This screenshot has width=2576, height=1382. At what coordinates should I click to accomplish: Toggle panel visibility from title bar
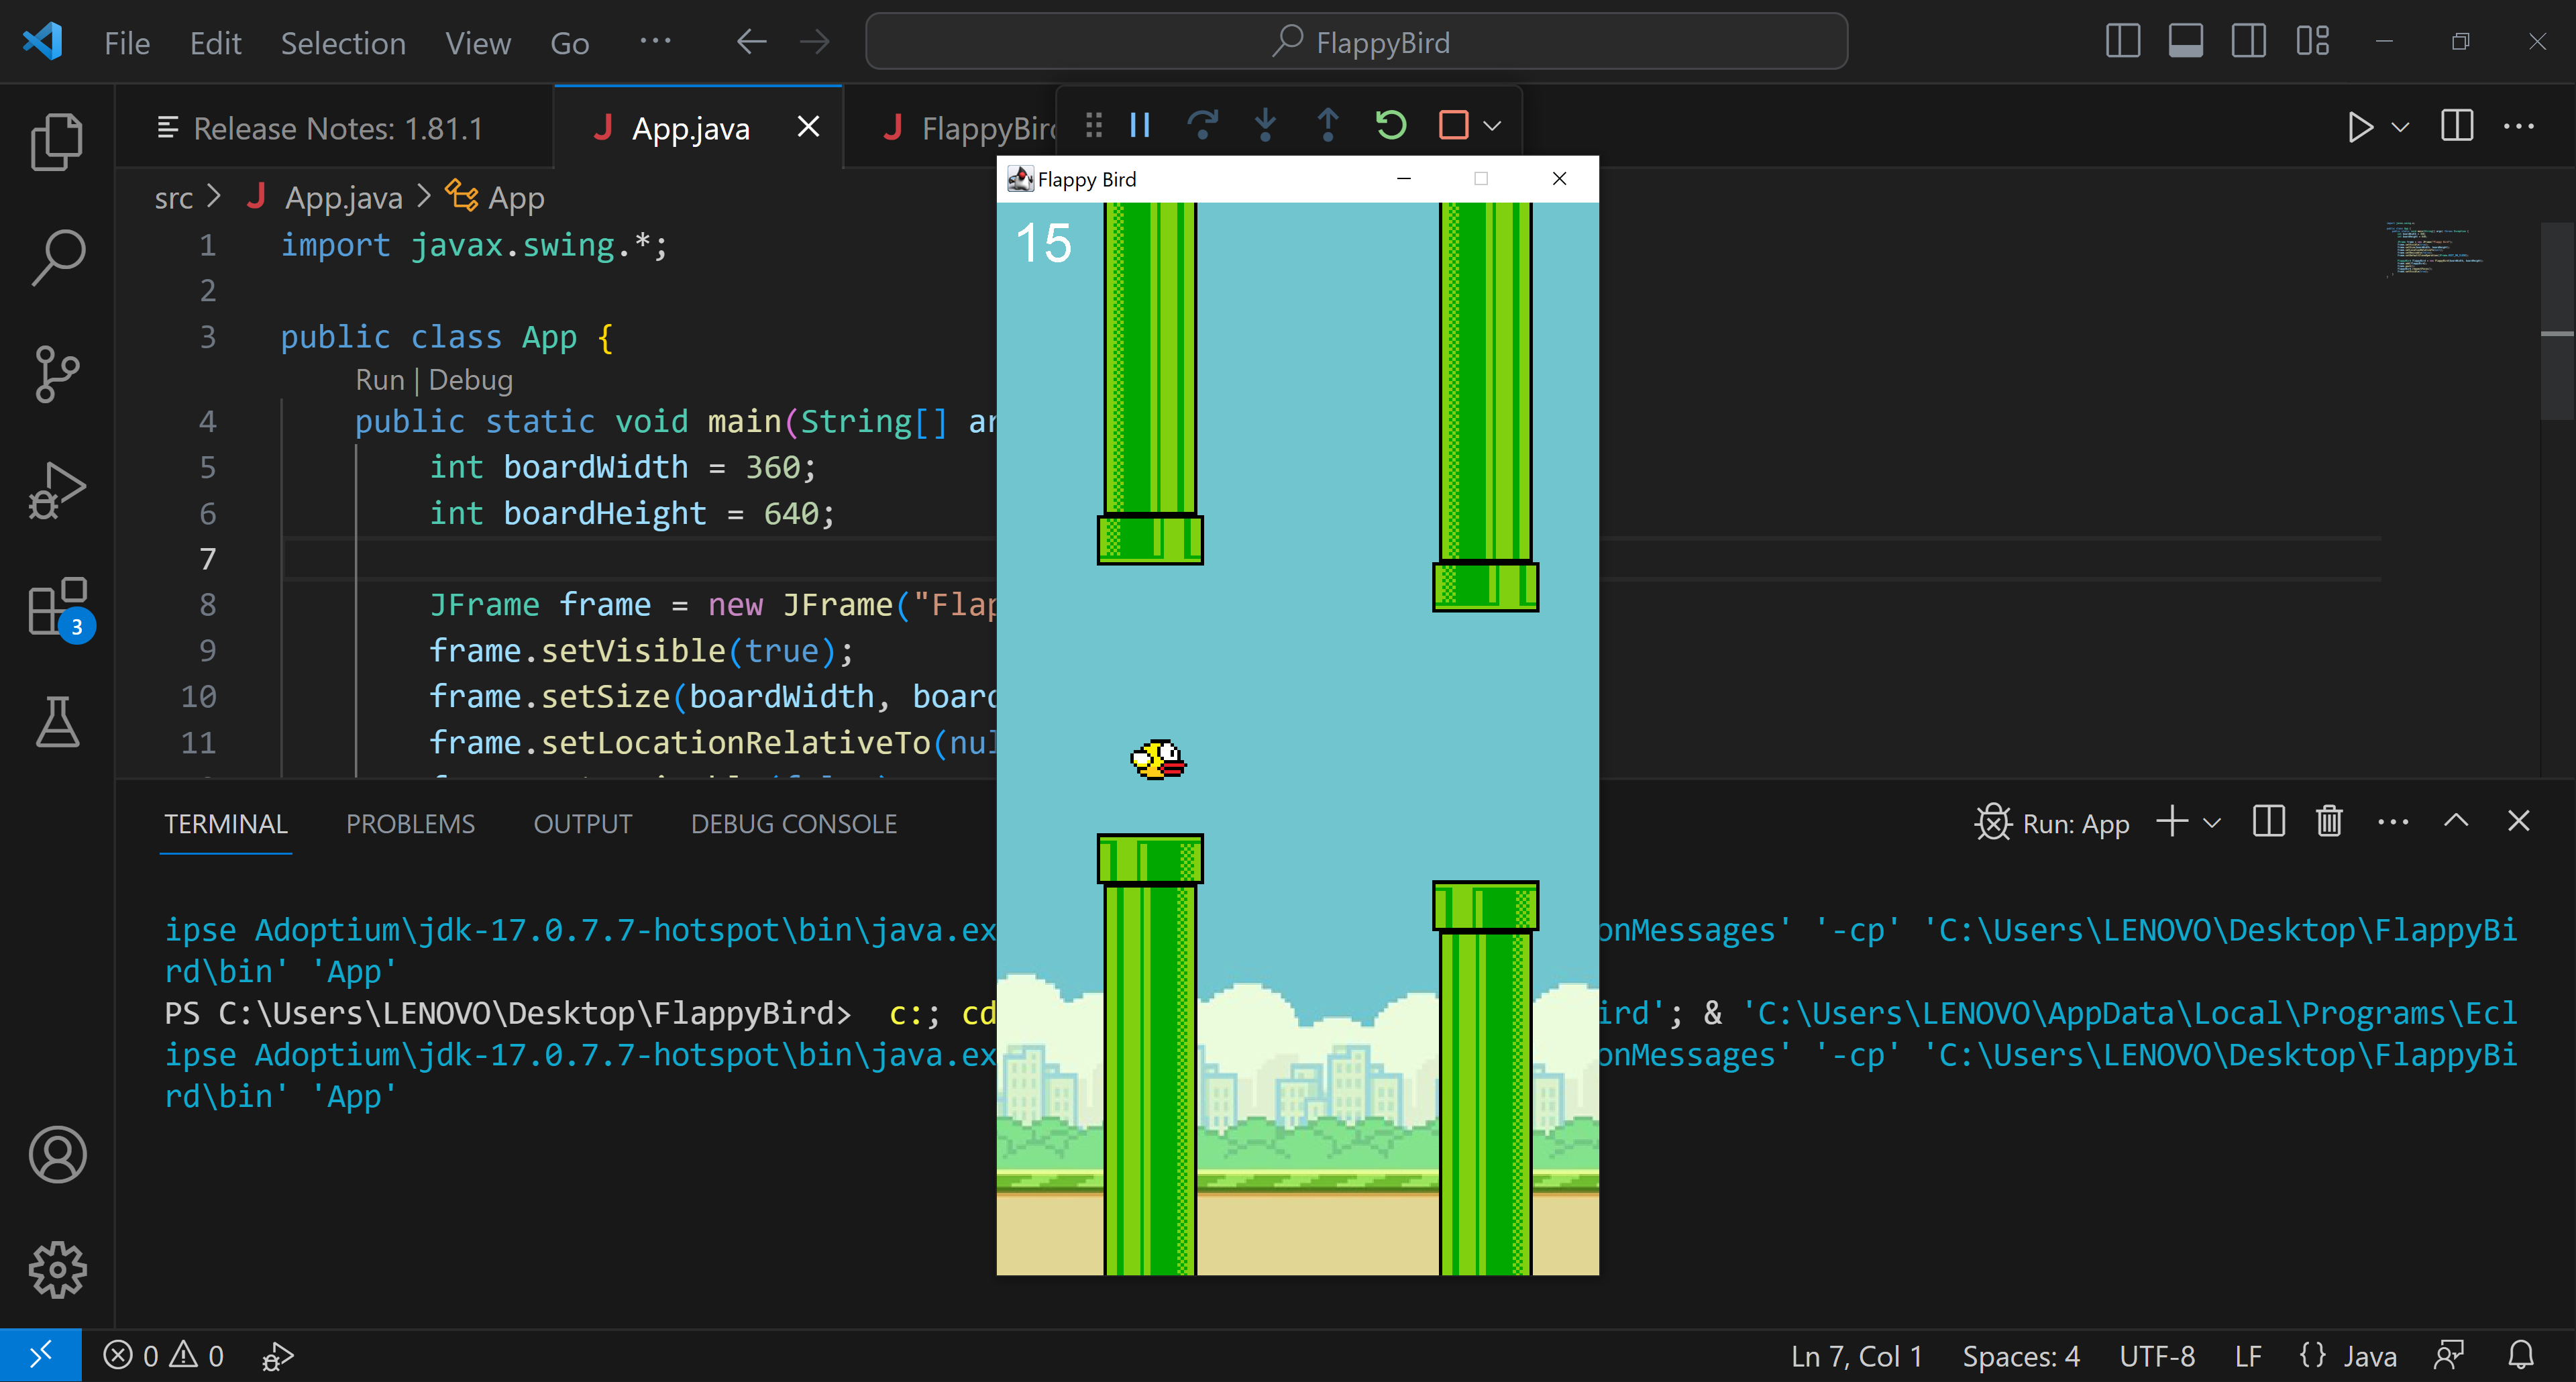2186,41
